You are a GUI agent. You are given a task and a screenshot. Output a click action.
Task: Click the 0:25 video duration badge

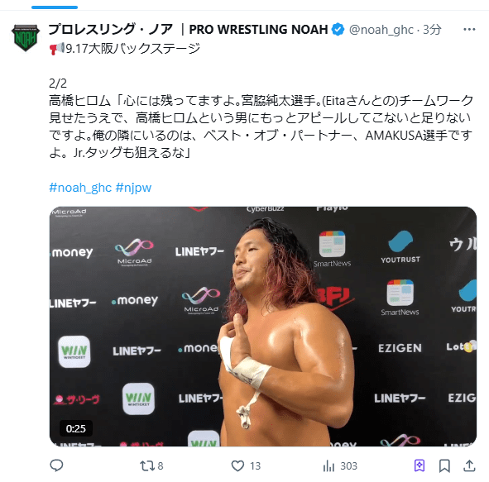click(76, 429)
